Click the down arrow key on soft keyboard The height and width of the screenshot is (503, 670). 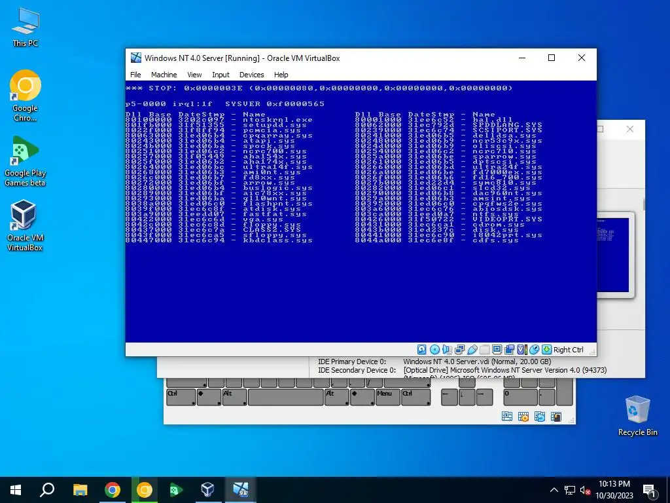tap(467, 396)
